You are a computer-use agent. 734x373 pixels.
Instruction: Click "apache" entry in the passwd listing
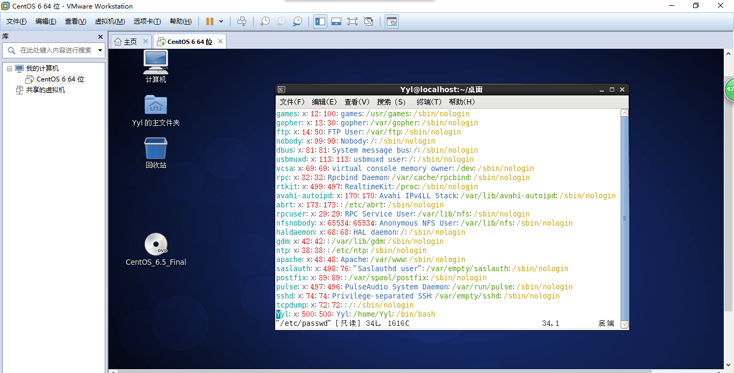point(289,259)
